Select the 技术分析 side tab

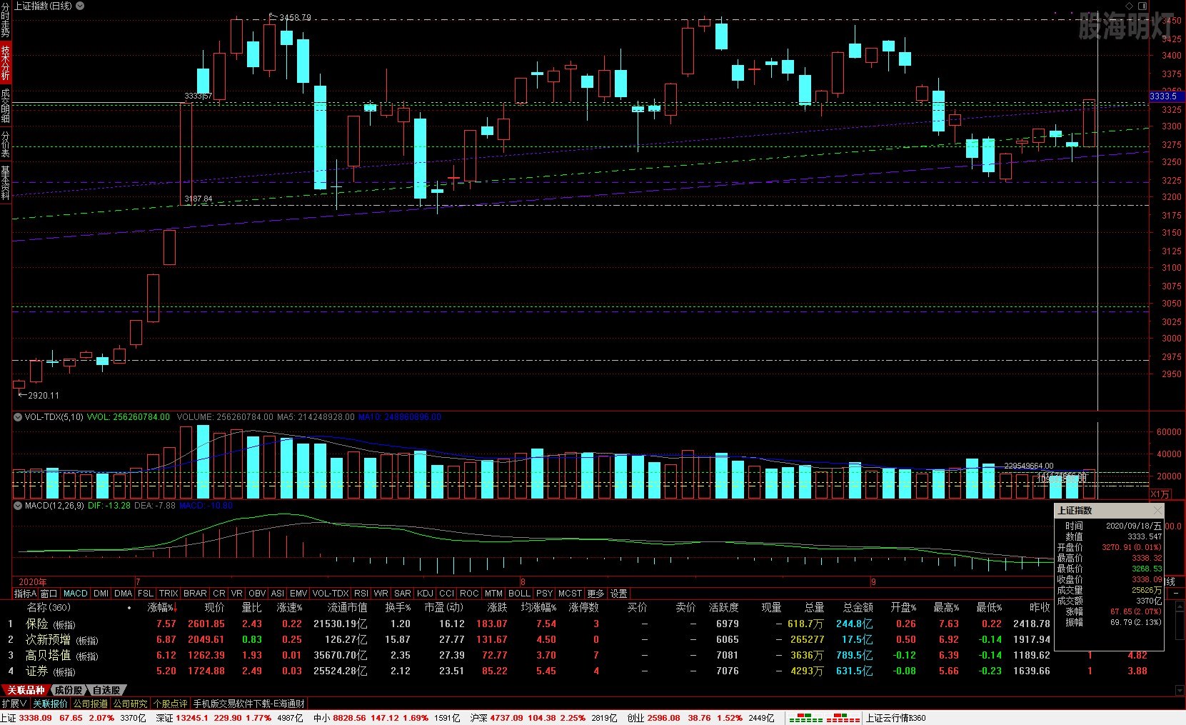(5, 63)
